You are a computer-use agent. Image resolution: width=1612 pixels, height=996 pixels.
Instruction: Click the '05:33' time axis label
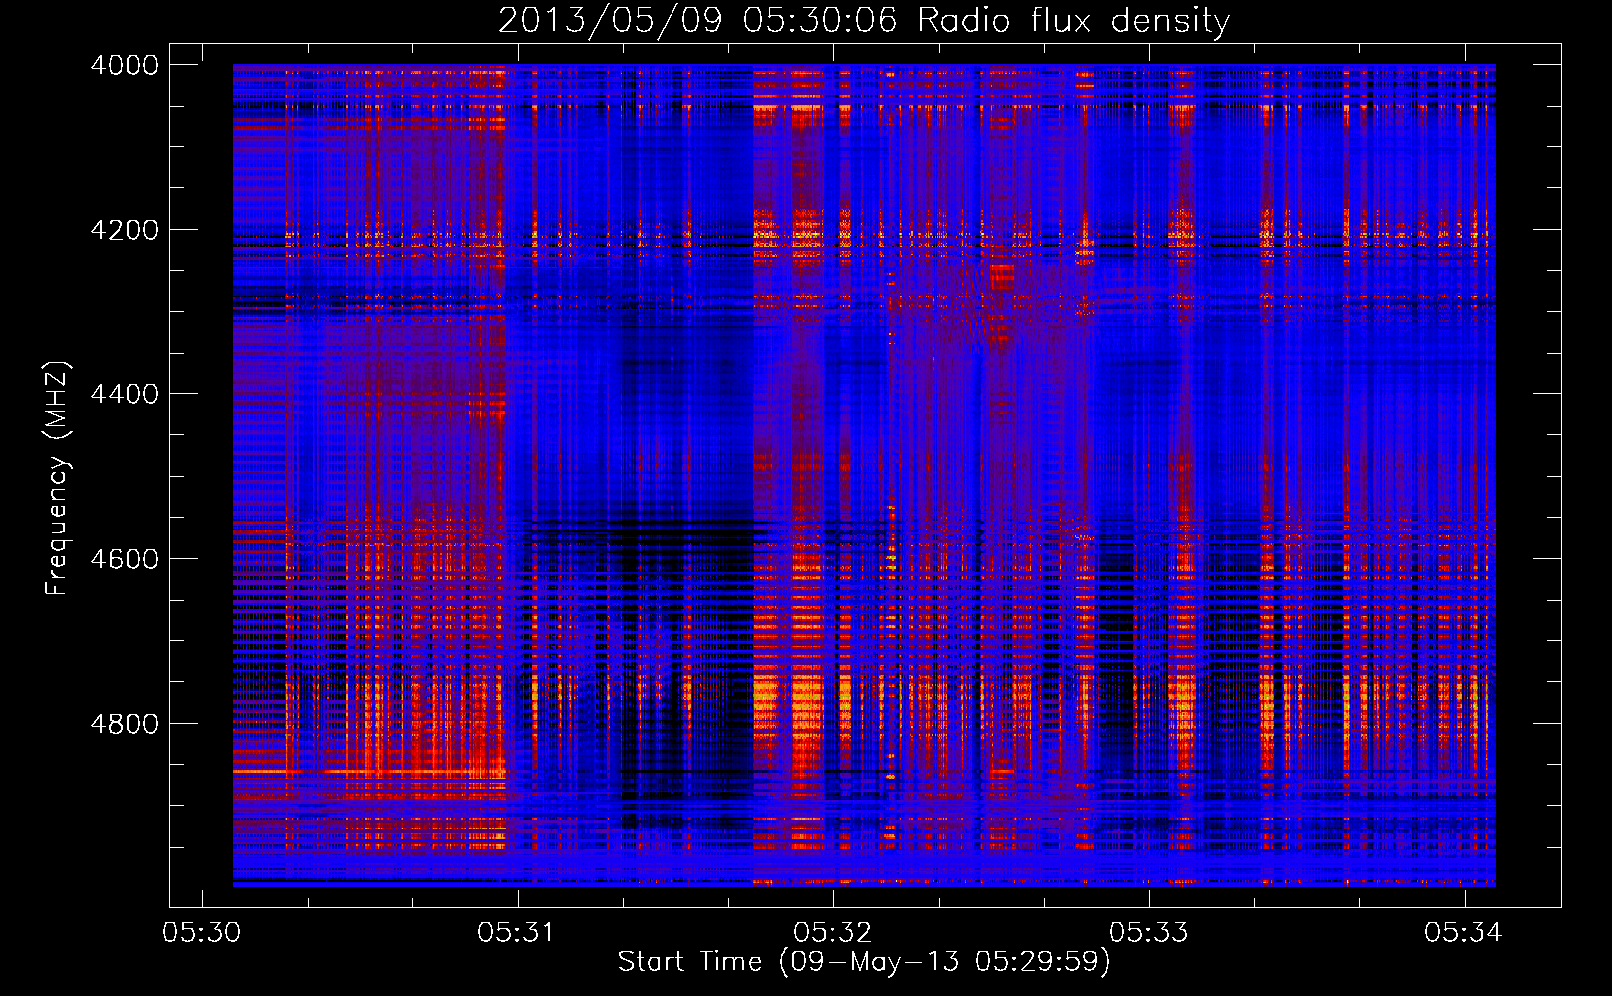1149,932
